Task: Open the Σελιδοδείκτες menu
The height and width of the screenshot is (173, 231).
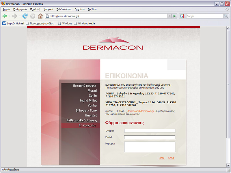Action: [x=64, y=9]
